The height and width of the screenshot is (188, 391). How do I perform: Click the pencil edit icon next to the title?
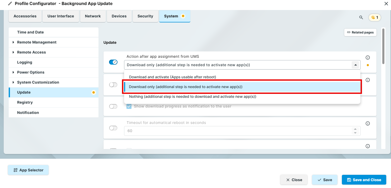(10, 4)
